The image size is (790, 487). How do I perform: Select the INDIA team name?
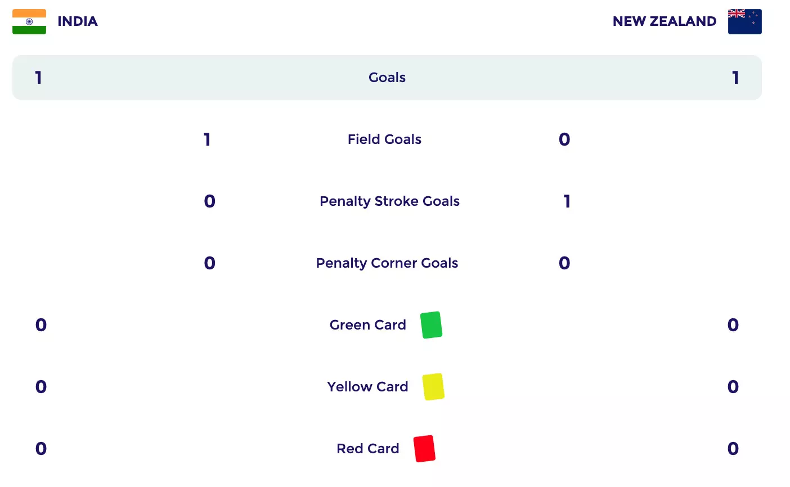pos(78,21)
